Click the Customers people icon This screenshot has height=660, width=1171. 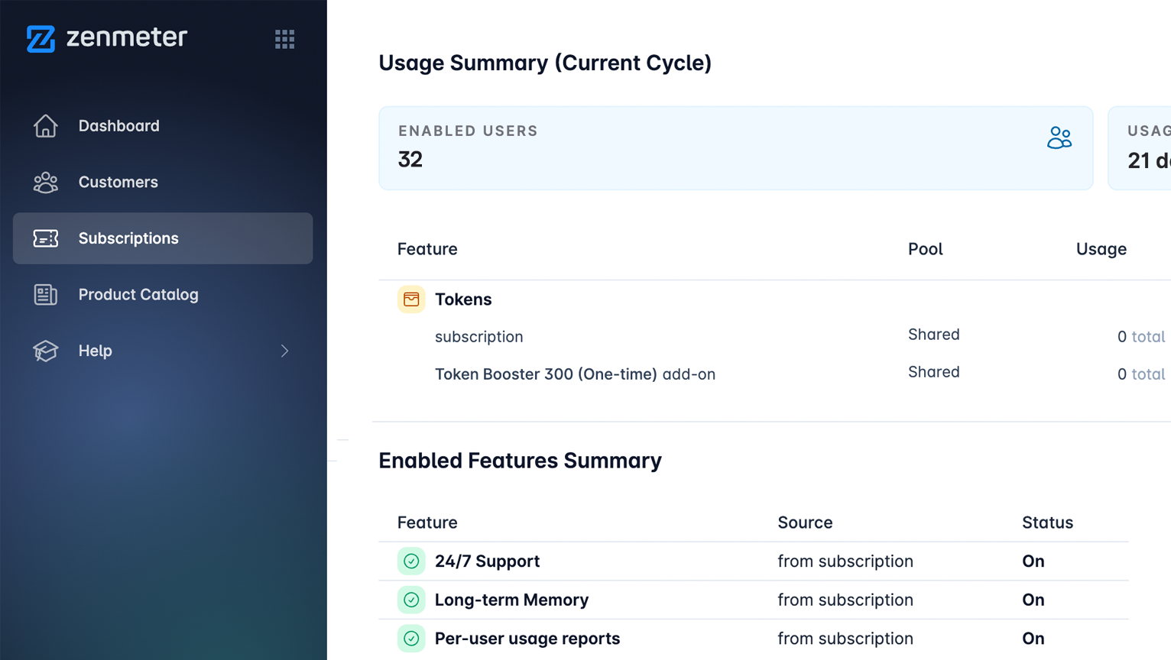click(46, 182)
